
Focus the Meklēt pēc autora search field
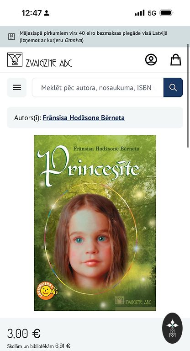(x=98, y=88)
